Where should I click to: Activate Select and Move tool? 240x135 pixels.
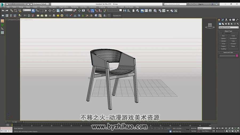50,11
